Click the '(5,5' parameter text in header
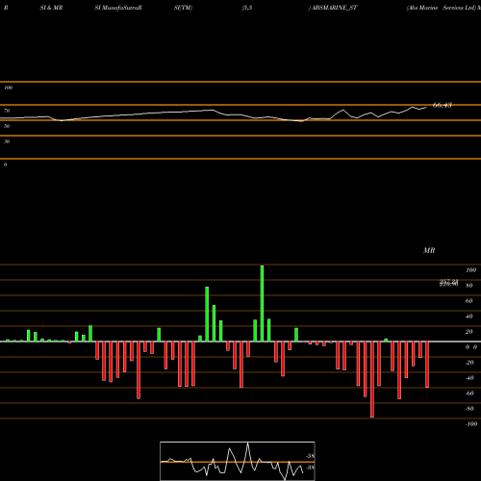481x481 pixels. (x=247, y=8)
